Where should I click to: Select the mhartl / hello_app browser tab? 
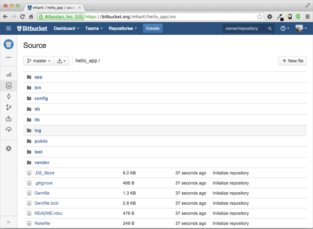coord(53,7)
